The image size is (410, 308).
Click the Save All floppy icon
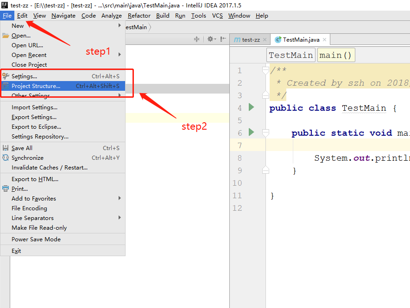(6, 148)
